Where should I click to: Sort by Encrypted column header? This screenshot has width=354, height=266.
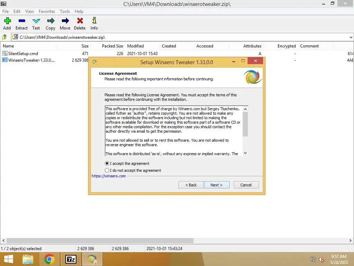click(x=280, y=46)
